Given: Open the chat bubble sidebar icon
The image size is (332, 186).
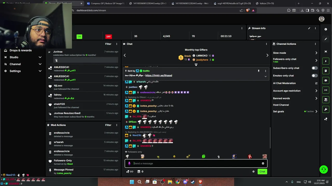Looking at the screenshot, I should [326, 80].
